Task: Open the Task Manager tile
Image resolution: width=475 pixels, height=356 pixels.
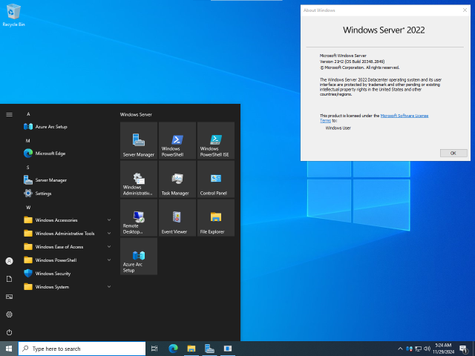Action: (177, 179)
